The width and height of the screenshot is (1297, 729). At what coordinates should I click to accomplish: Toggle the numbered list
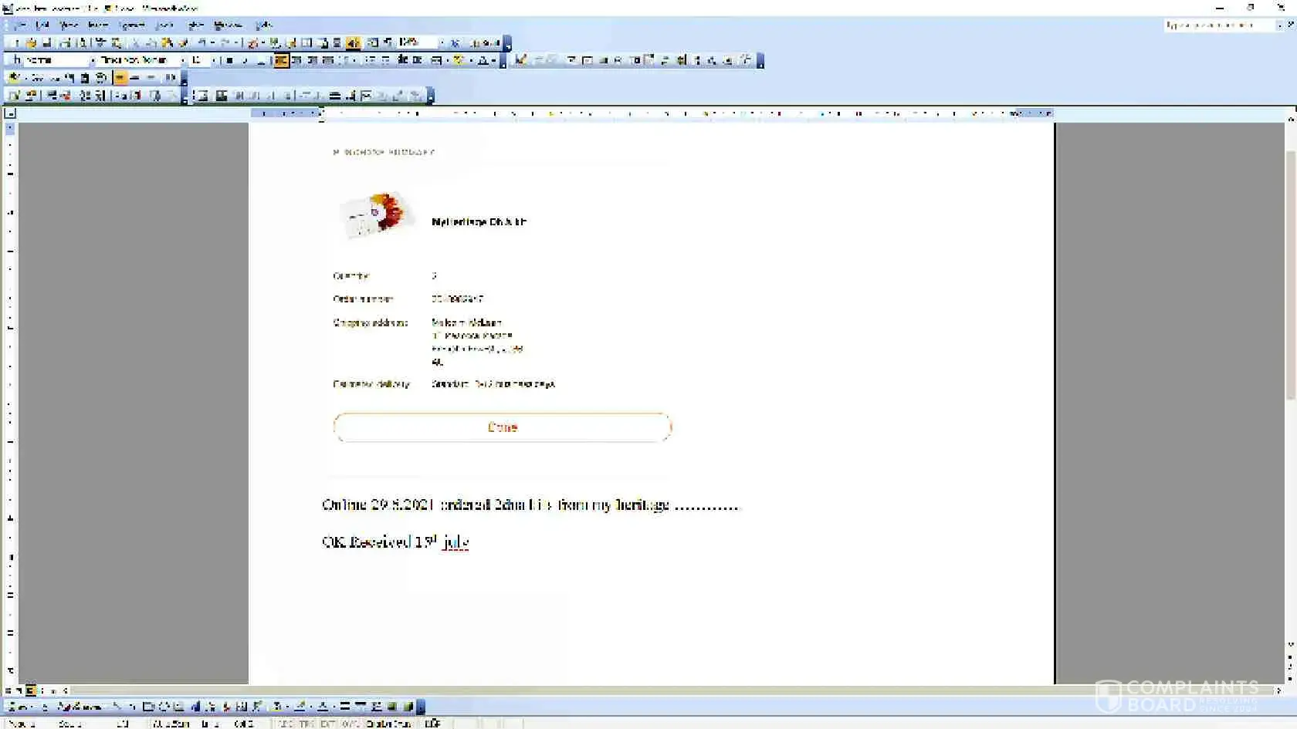coord(370,60)
